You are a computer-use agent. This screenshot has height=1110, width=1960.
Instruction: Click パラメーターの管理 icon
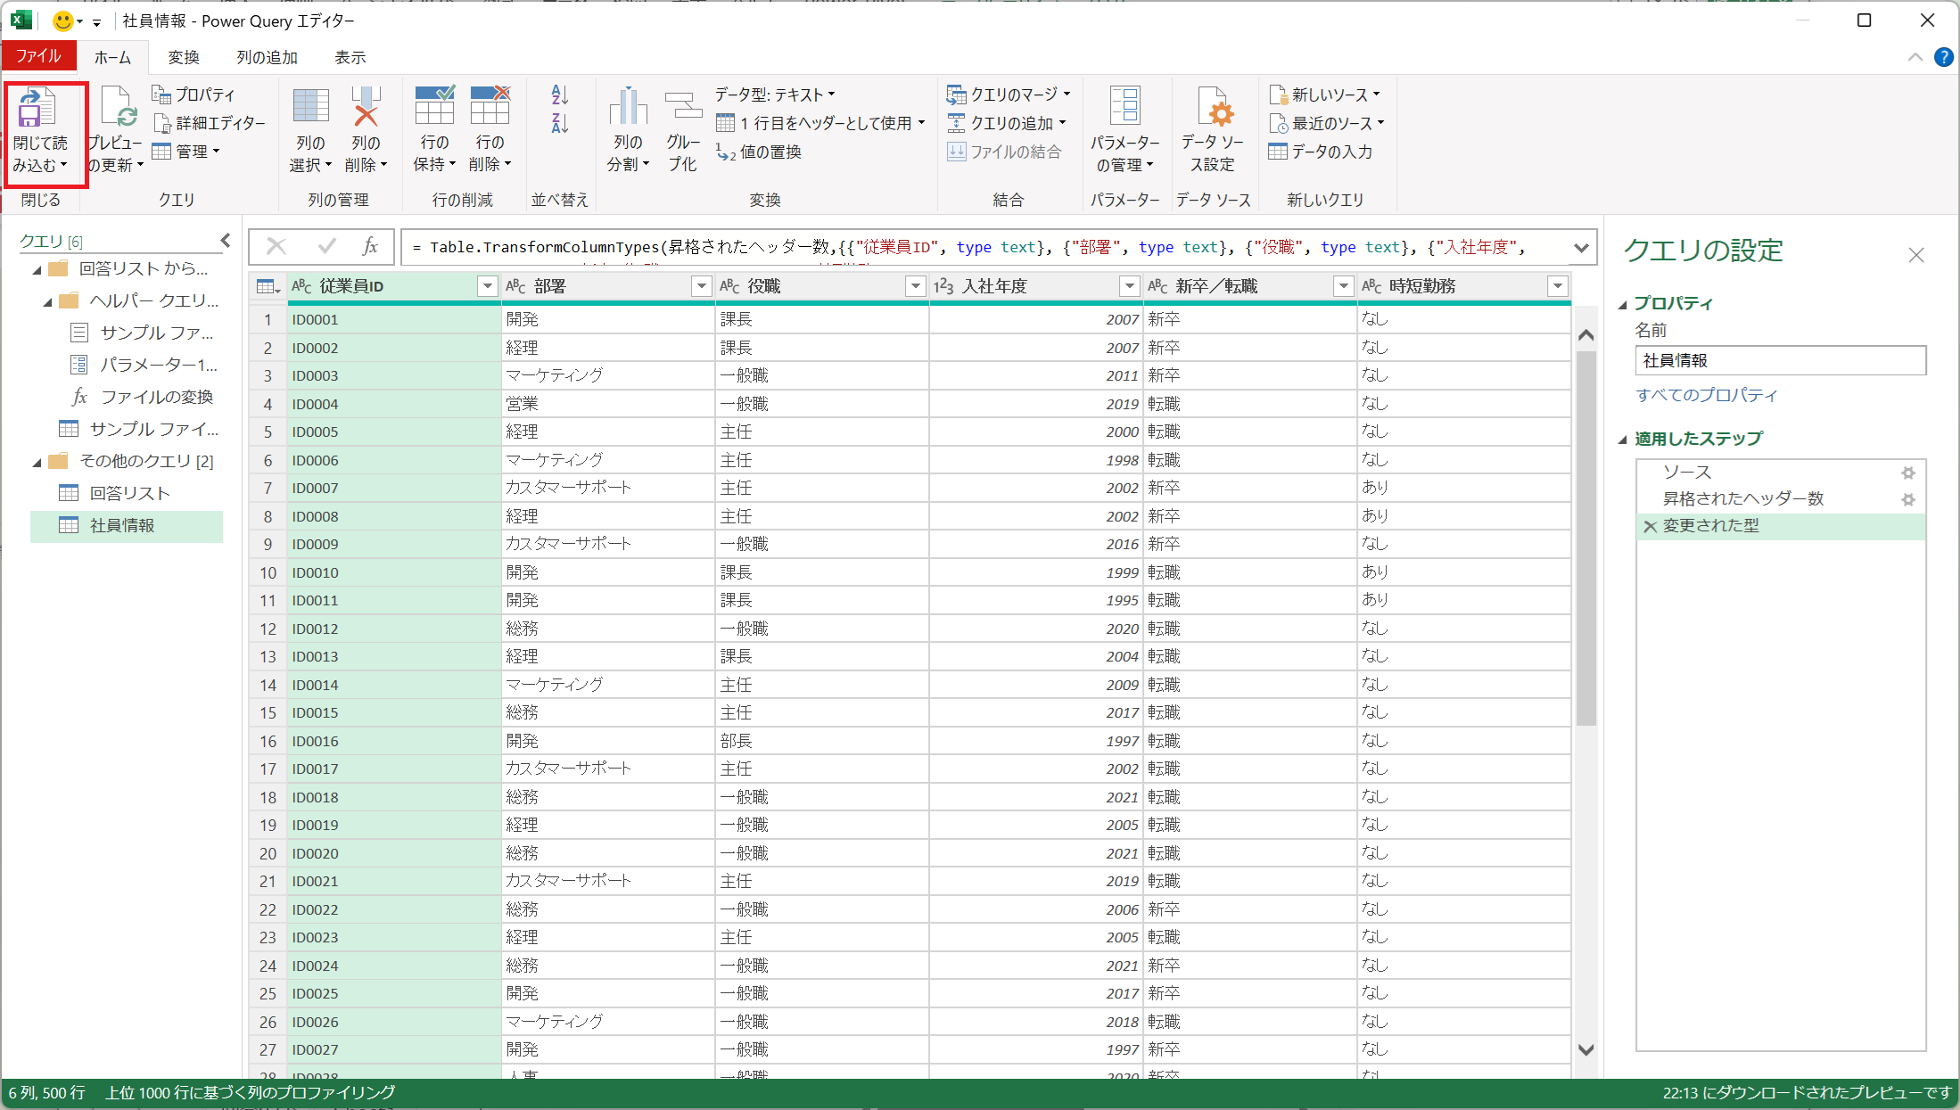click(1124, 107)
